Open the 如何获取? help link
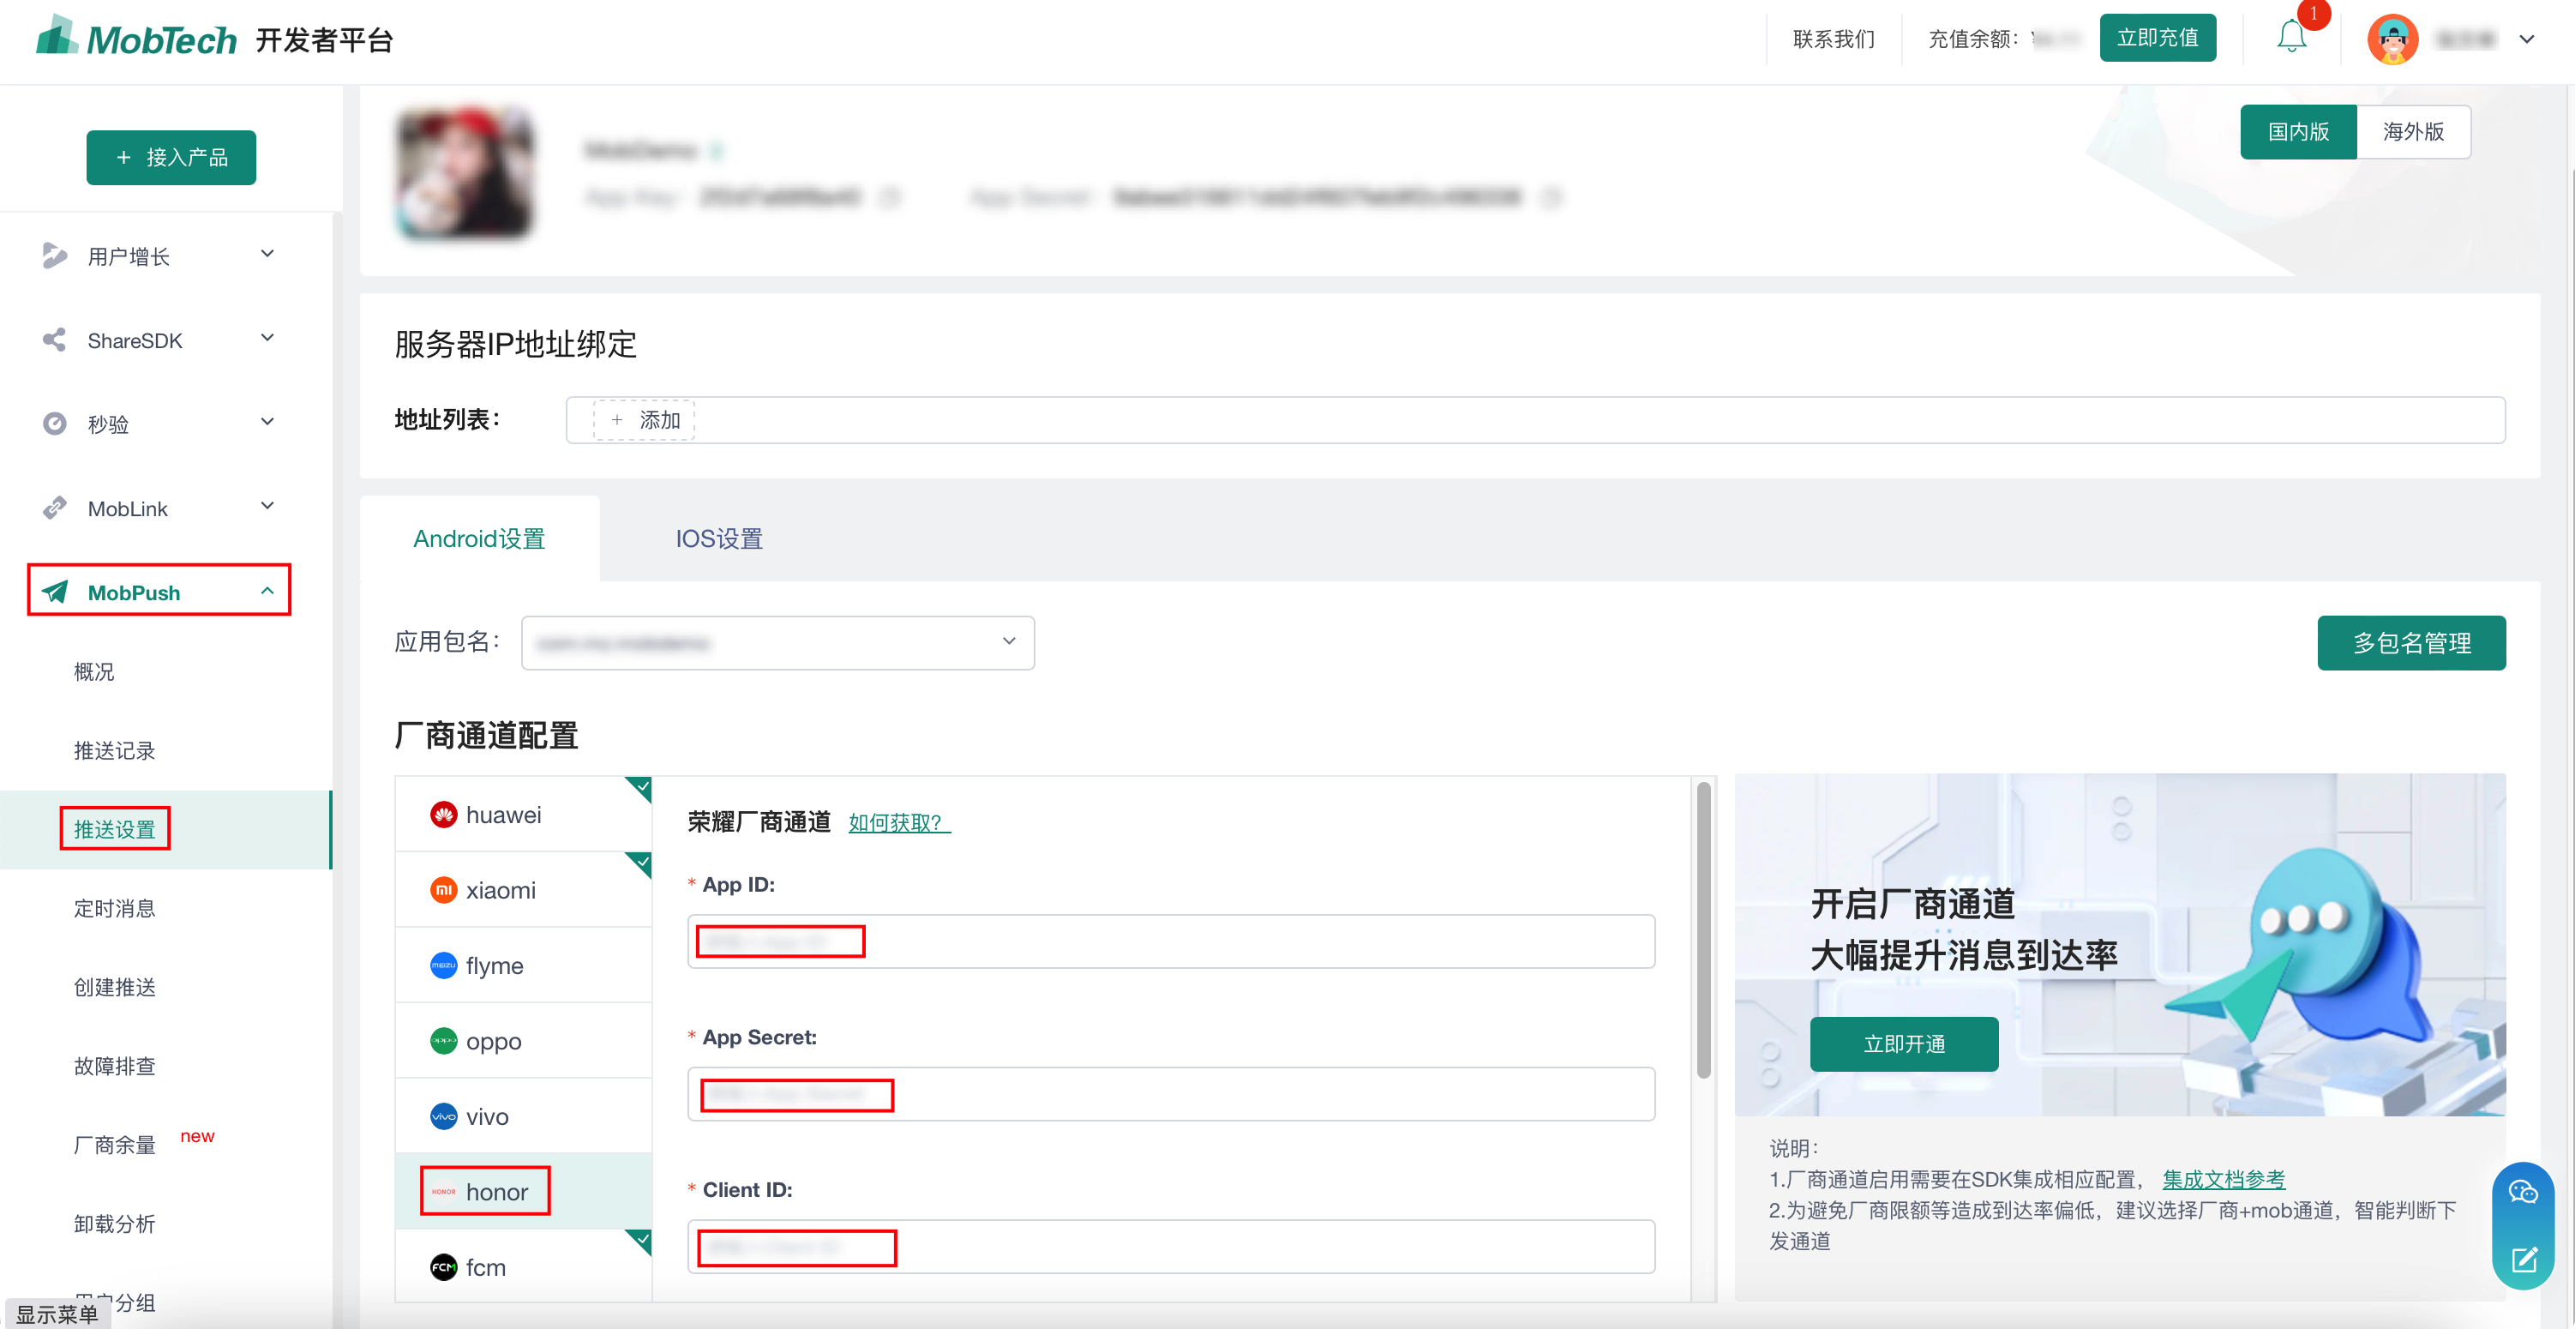Image resolution: width=2575 pixels, height=1329 pixels. (897, 823)
